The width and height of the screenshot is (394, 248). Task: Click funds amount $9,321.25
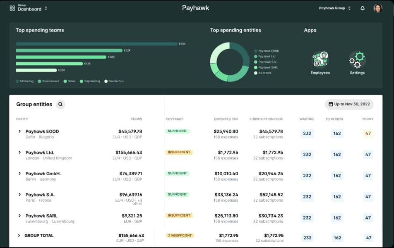tap(132, 216)
